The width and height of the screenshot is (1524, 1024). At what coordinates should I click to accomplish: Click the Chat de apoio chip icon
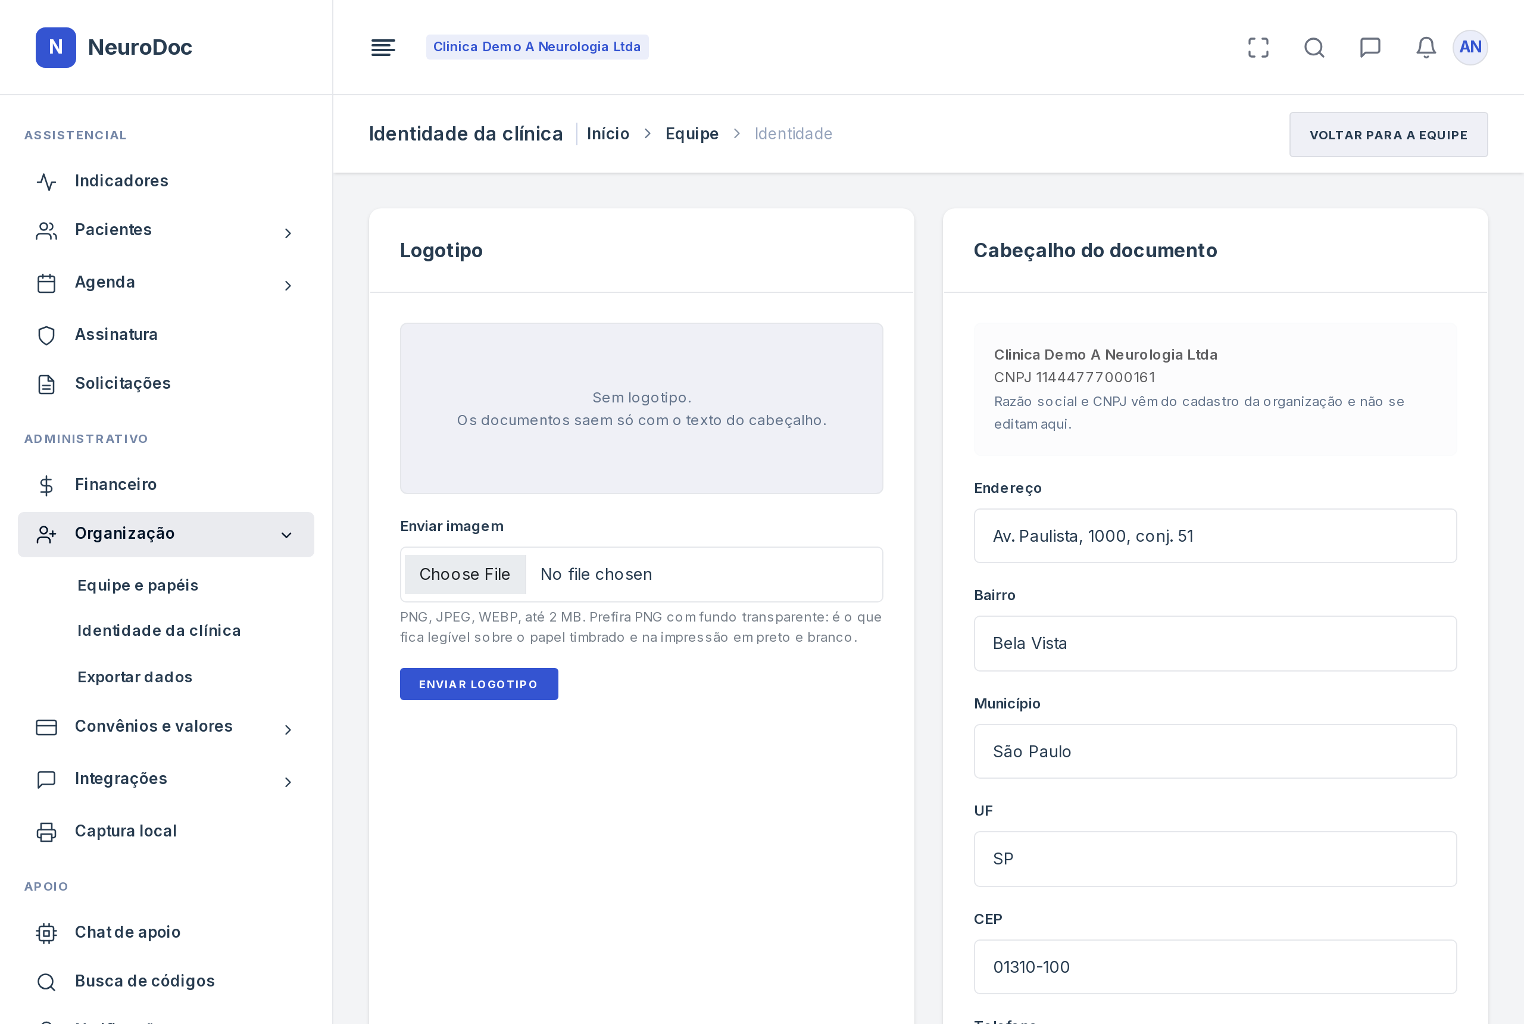click(46, 932)
